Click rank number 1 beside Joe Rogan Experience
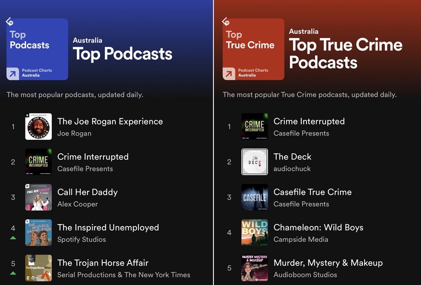The height and width of the screenshot is (285, 421). coord(13,126)
